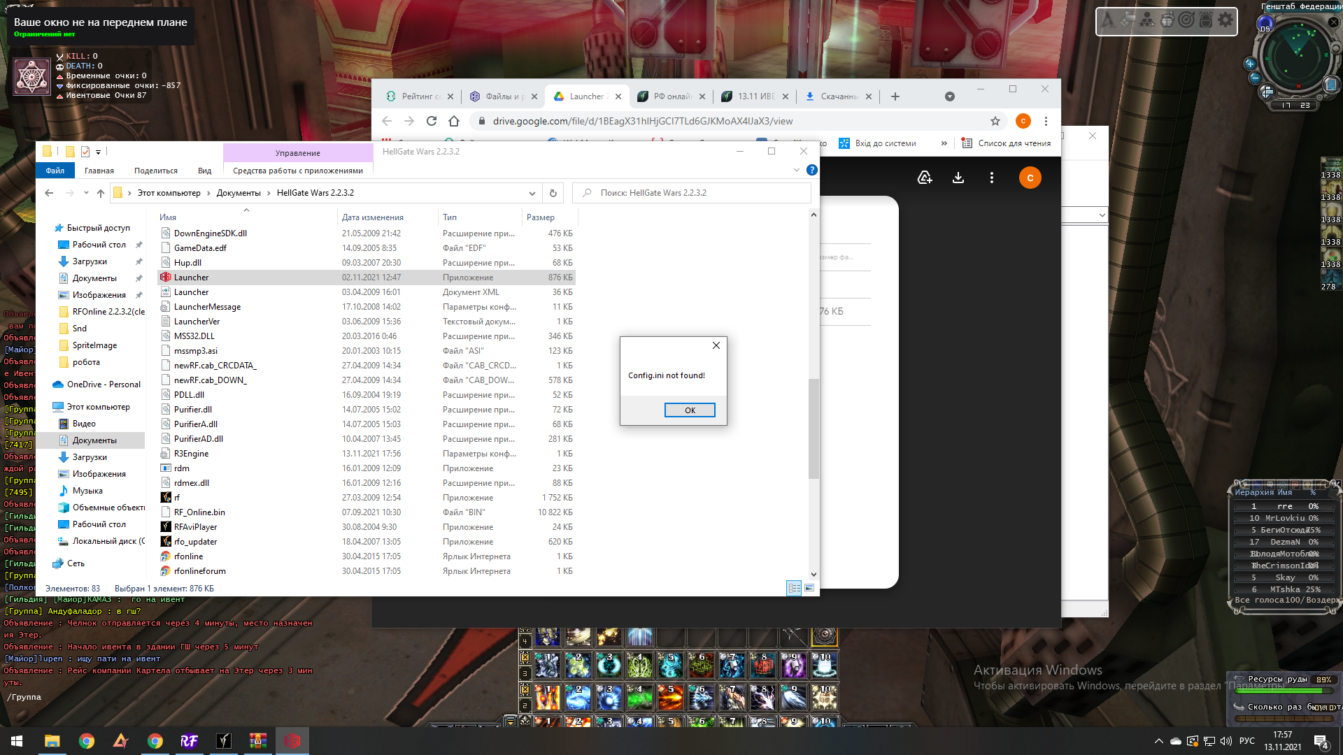This screenshot has height=755, width=1343.
Task: Open the Поделиться ribbon tab
Action: click(156, 171)
